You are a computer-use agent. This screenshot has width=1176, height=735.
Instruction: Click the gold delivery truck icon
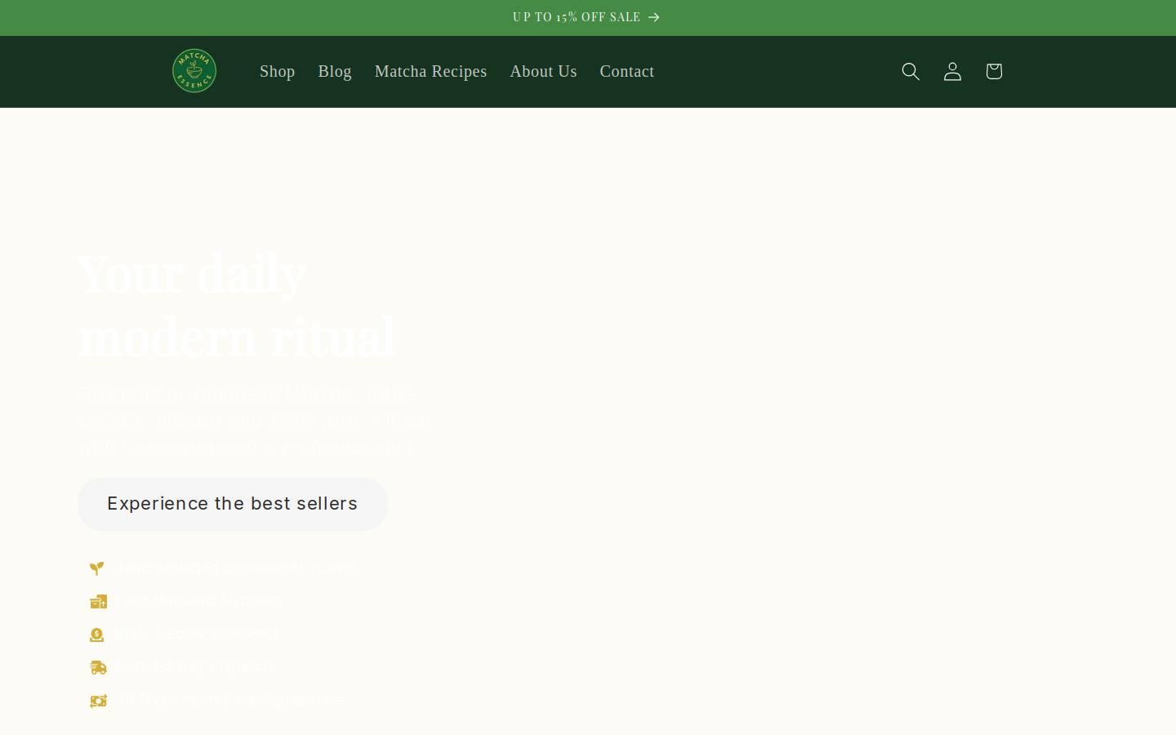click(x=98, y=667)
